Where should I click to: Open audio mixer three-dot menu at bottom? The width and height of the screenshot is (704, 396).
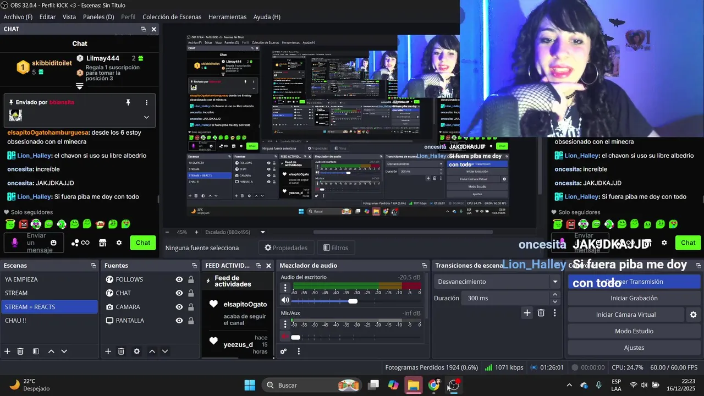click(x=299, y=351)
